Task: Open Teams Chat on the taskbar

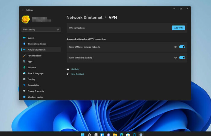Action: click(109, 135)
